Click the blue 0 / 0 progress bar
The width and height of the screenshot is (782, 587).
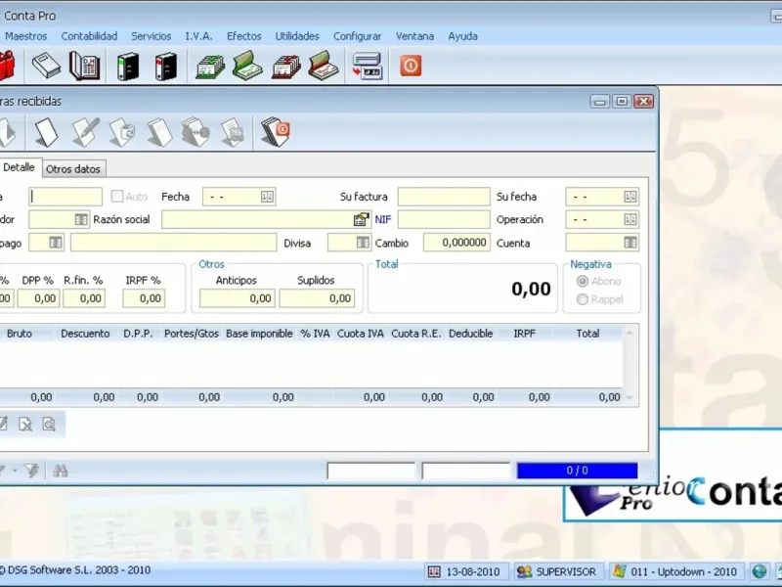click(577, 471)
